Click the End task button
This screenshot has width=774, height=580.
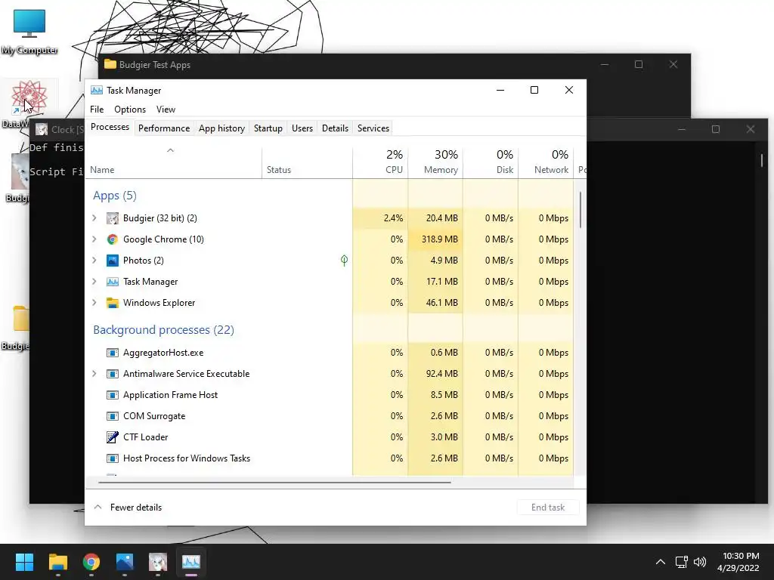click(x=548, y=507)
